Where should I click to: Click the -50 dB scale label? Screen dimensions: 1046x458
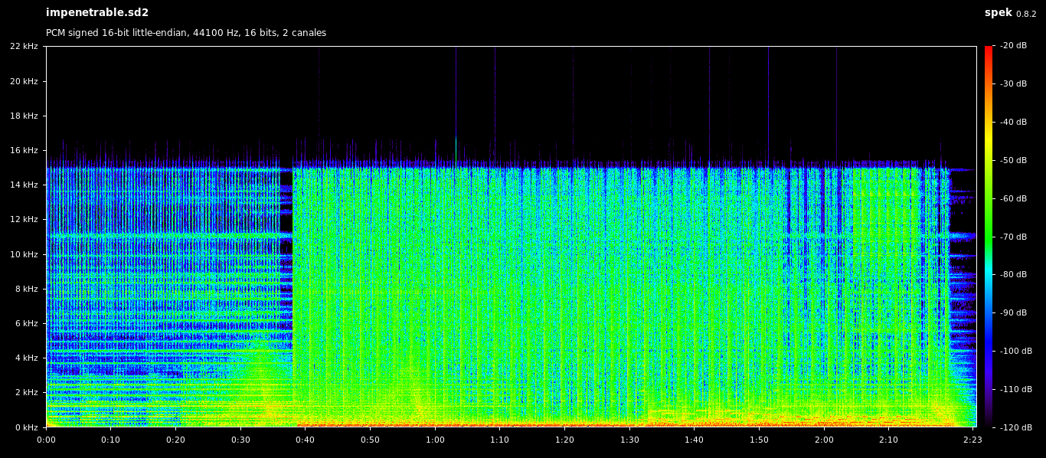point(1014,161)
